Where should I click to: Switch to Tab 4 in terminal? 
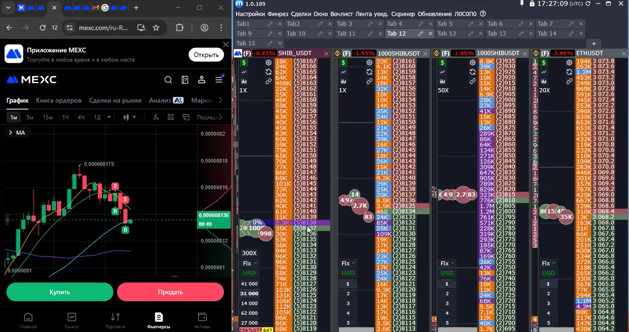click(x=395, y=24)
